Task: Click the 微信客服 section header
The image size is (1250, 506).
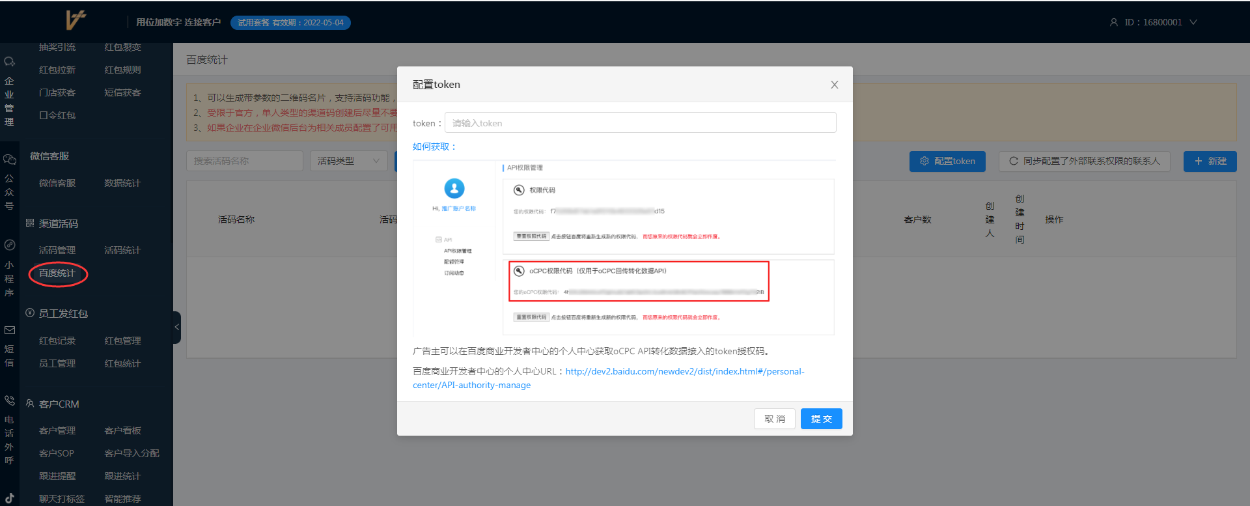Action: pos(49,156)
